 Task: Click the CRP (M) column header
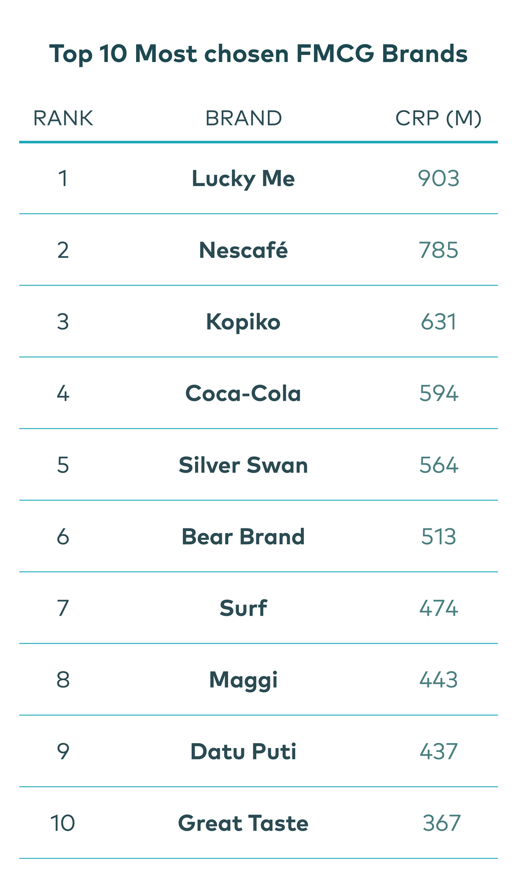click(x=438, y=118)
